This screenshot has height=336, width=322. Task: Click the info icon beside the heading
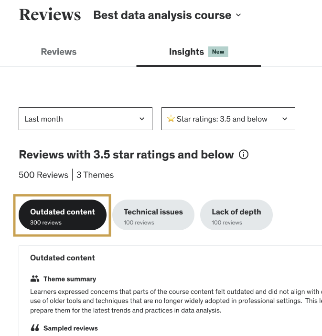(x=244, y=155)
